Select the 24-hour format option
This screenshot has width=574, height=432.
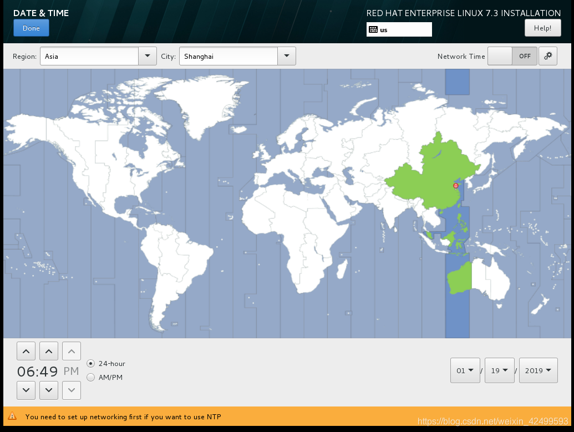[106, 364]
